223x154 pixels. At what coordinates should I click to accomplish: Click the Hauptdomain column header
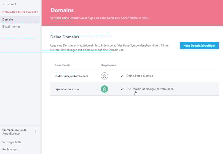point(108,65)
